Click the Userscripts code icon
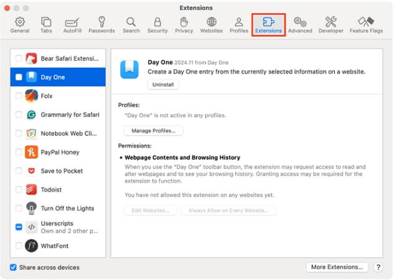Viewport: 394px width, 280px height. pyautogui.click(x=31, y=227)
